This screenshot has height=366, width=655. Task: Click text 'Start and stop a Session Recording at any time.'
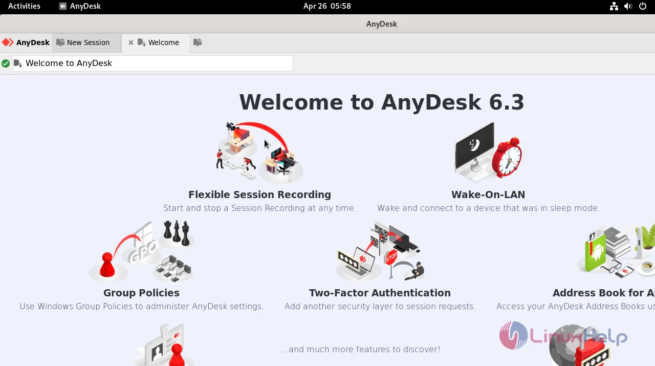(259, 208)
